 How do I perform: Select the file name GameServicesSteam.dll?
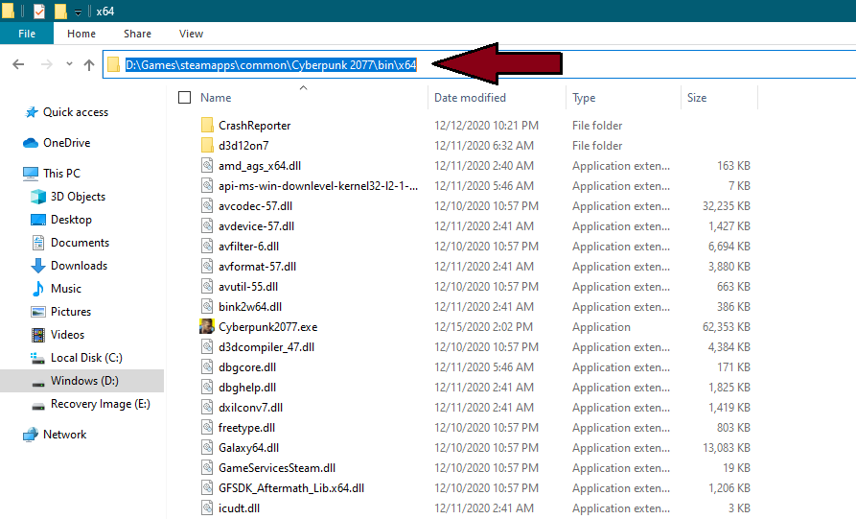pos(277,467)
